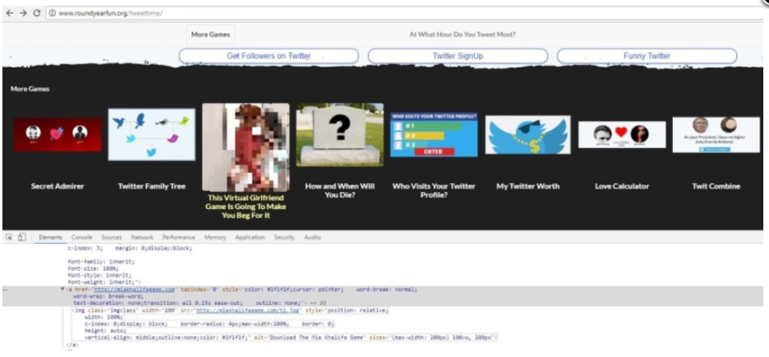Click the Love Calculator link text
Screen dimensions: 769x357
pyautogui.click(x=622, y=186)
